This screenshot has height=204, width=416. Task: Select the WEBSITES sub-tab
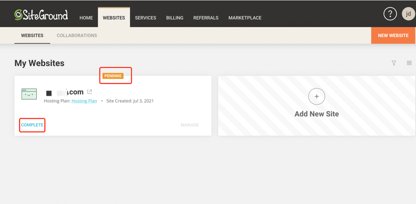(32, 36)
